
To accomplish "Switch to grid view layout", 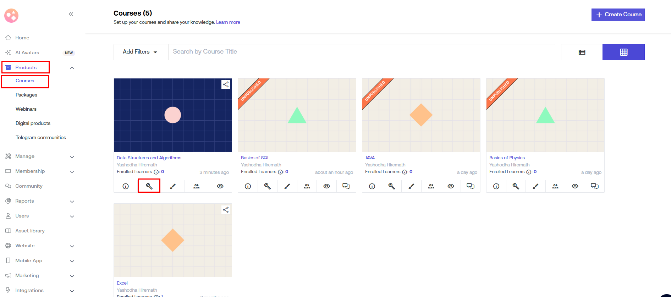I will (623, 52).
